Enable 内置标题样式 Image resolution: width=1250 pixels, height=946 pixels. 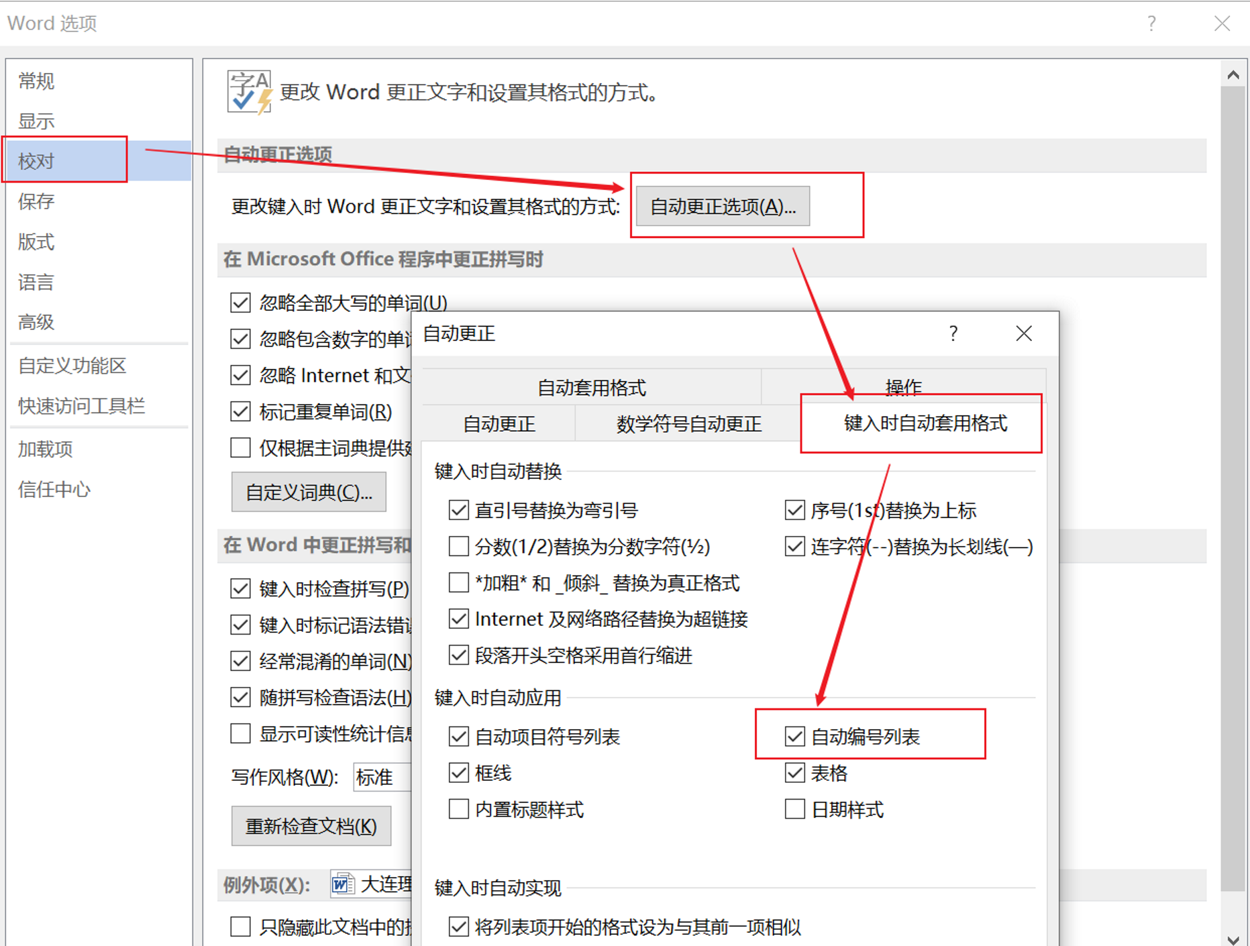tap(458, 809)
